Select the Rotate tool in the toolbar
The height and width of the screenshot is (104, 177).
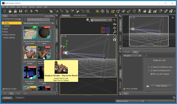click(x=118, y=11)
